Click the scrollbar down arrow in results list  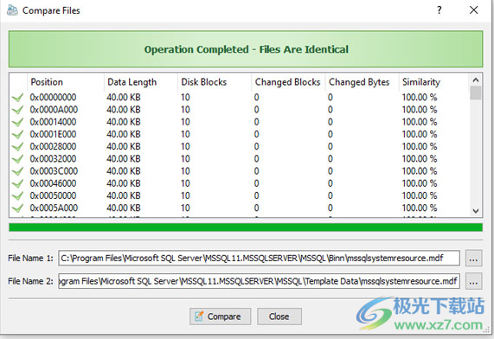coord(476,211)
